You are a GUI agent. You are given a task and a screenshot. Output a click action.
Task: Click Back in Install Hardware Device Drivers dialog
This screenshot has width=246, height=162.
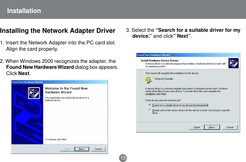tap(196, 127)
